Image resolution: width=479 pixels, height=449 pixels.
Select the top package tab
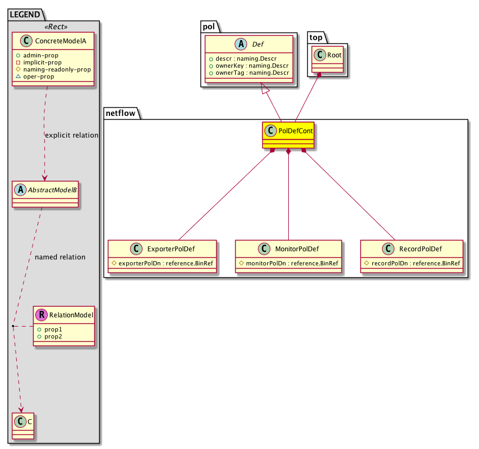click(315, 36)
